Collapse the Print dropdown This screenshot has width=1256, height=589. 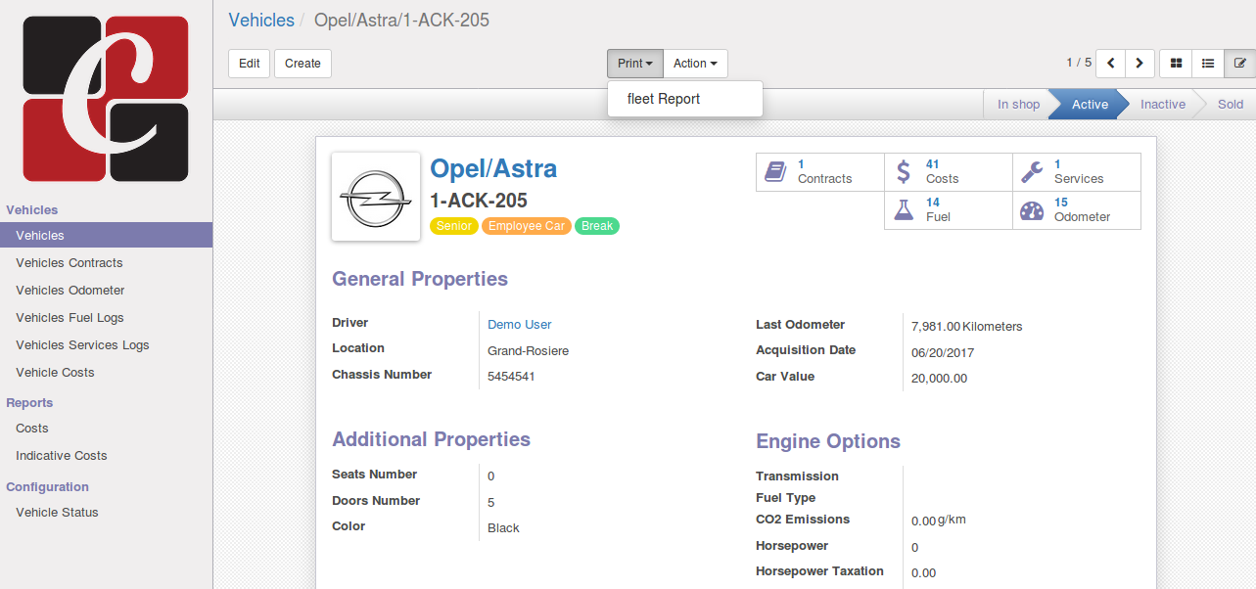[x=634, y=64]
